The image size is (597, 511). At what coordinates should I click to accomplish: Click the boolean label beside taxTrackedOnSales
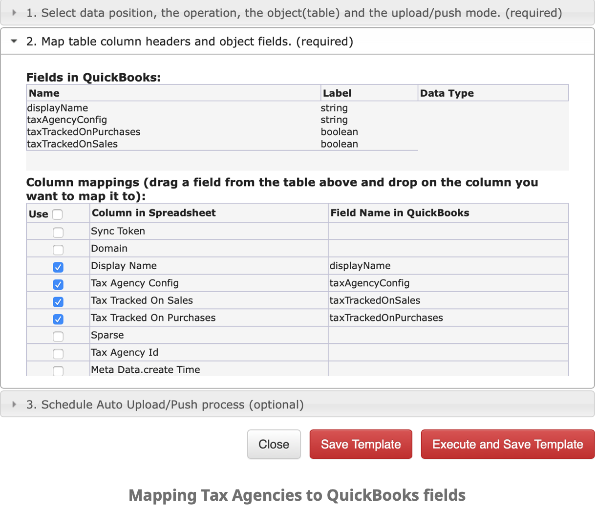(340, 144)
